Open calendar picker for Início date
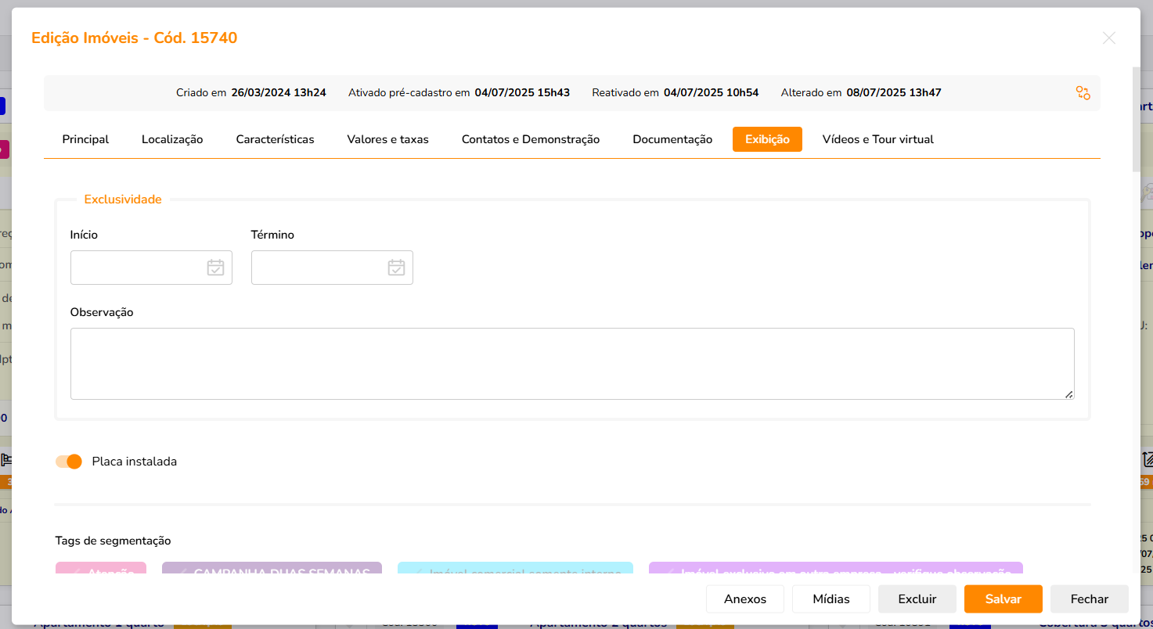Screen dimensions: 1153x629 point(215,268)
